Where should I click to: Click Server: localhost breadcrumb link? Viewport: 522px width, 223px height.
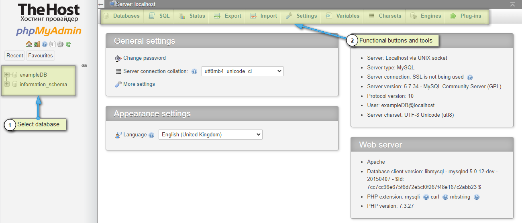pos(136,4)
